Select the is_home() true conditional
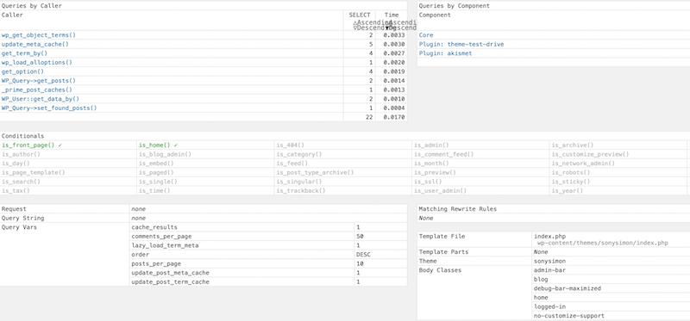This screenshot has height=321, width=690. (x=159, y=145)
